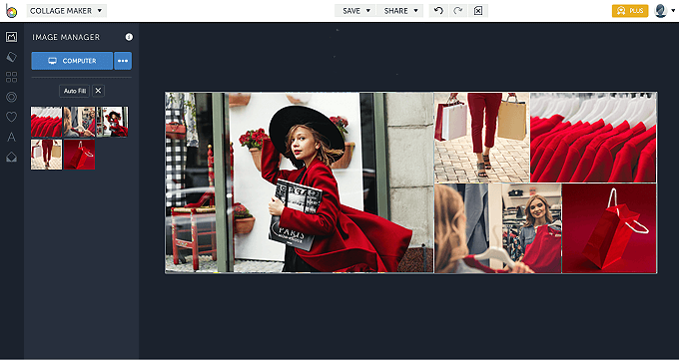Open the Save dropdown menu

(x=355, y=11)
